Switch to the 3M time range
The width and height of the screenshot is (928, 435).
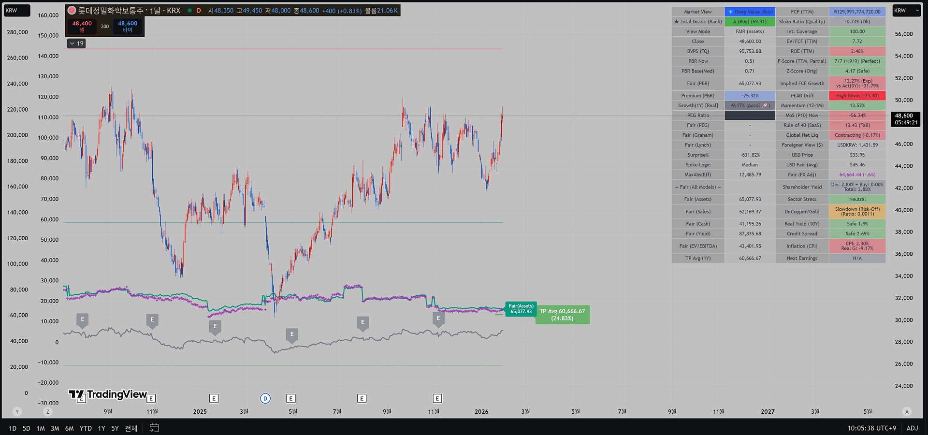tap(55, 428)
